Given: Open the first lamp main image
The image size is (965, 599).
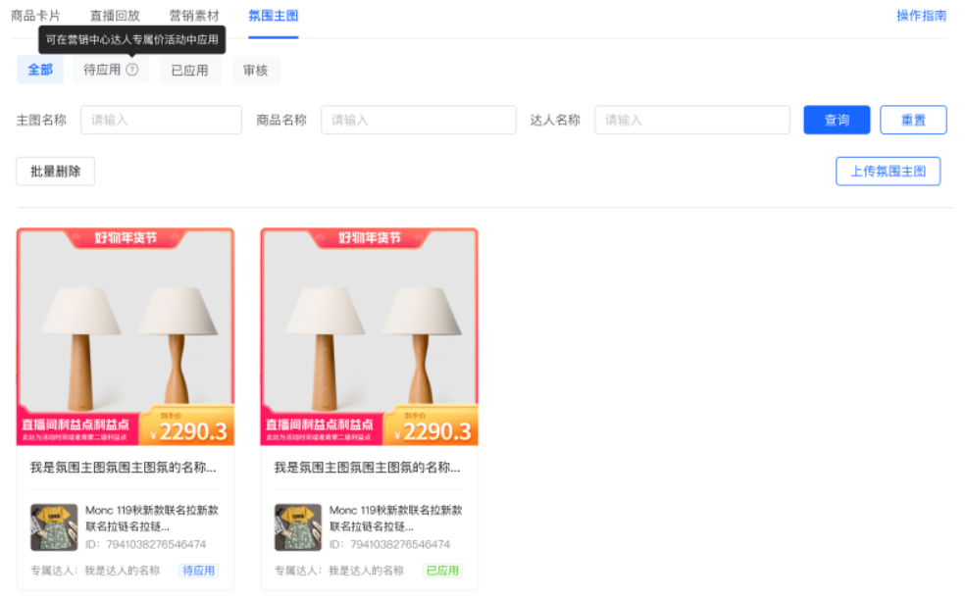Looking at the screenshot, I should coord(126,336).
